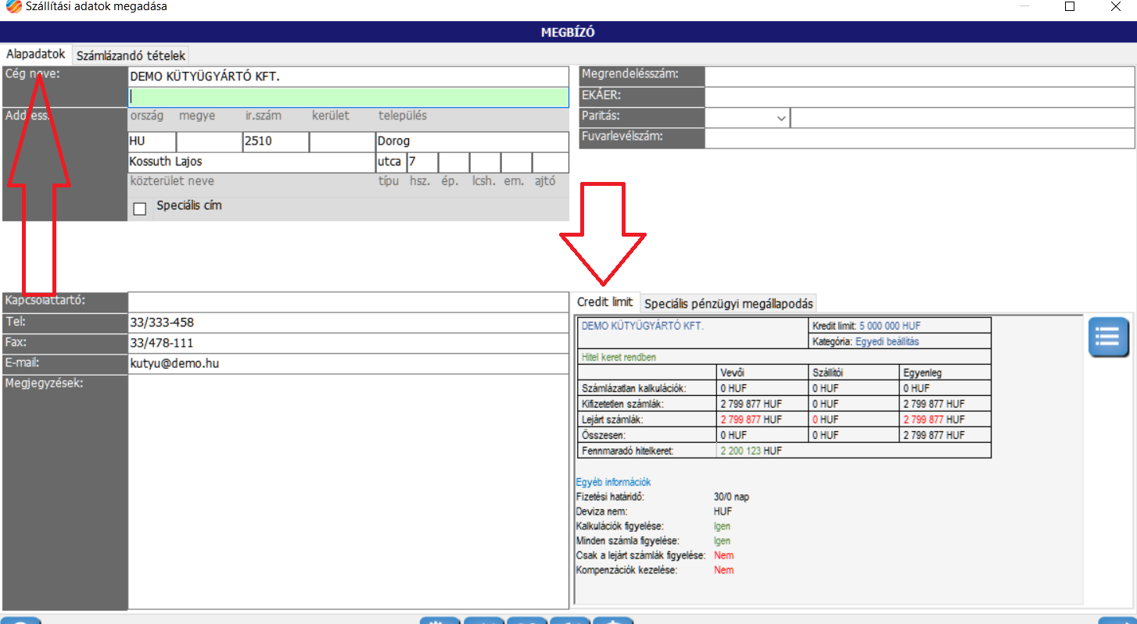
Task: Click DEMO KÜTYÜGYÁRTÓ KFT. in credit limit table
Action: (642, 326)
